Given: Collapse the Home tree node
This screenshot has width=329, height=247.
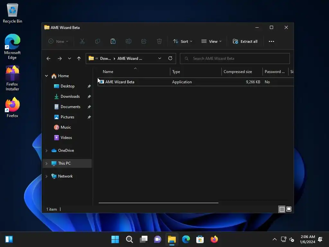Looking at the screenshot, I should [x=46, y=76].
